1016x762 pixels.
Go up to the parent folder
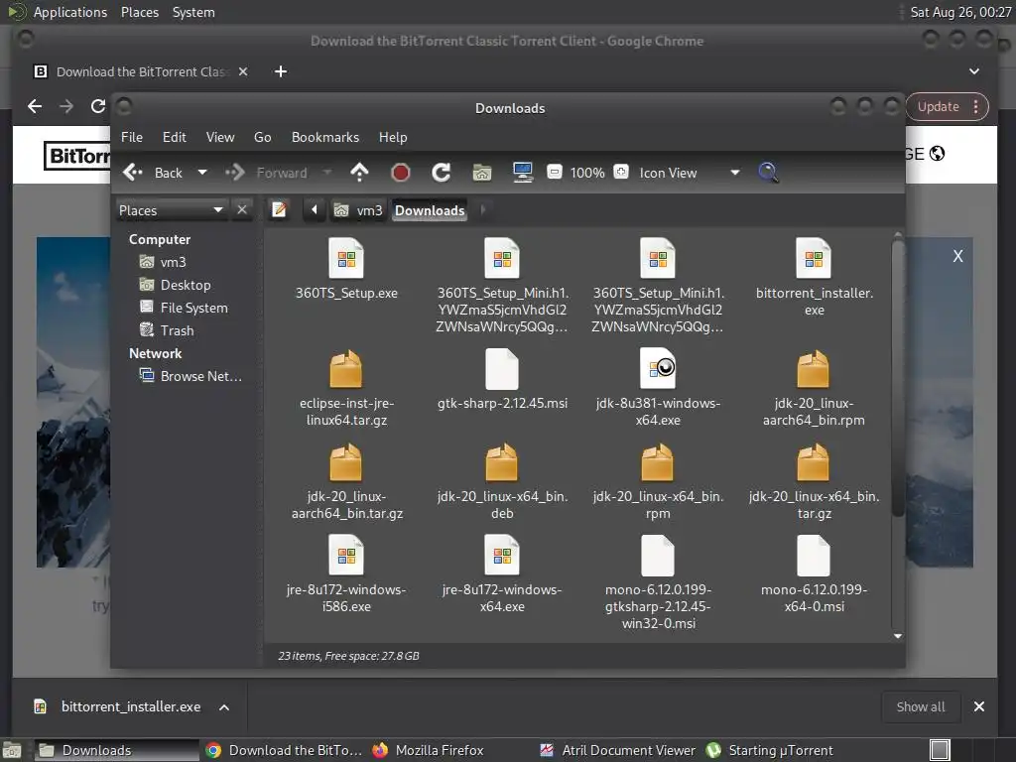pyautogui.click(x=359, y=173)
